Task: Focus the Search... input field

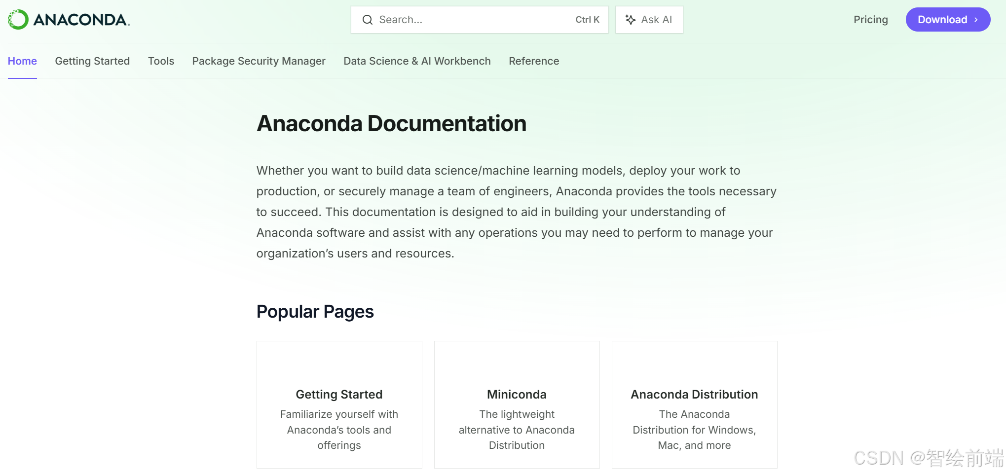Action: click(x=480, y=20)
